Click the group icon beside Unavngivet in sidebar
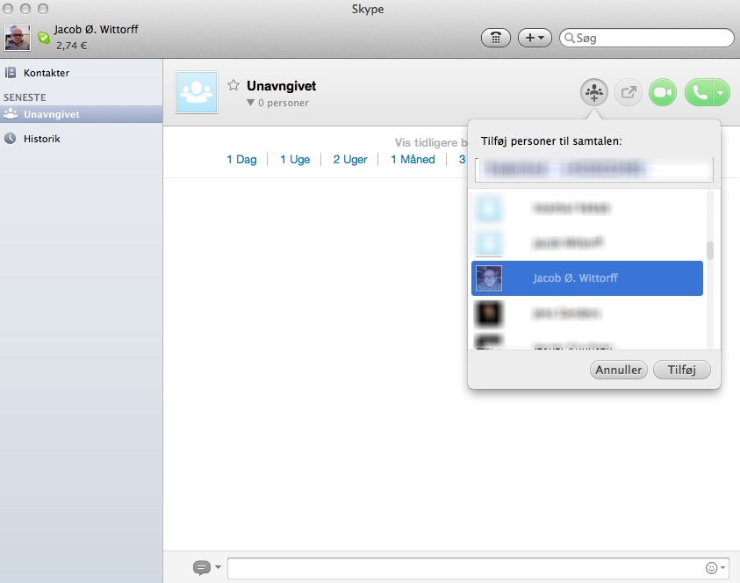This screenshot has width=740, height=583. point(11,114)
